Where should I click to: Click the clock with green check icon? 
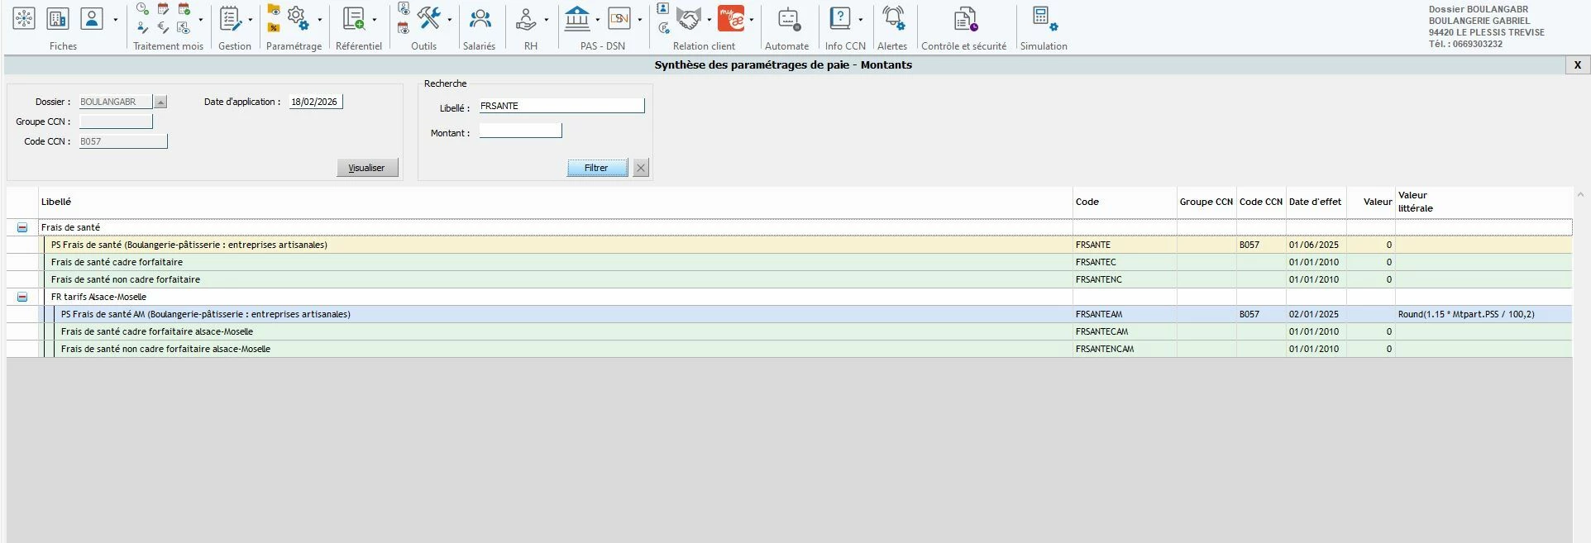pos(142,9)
